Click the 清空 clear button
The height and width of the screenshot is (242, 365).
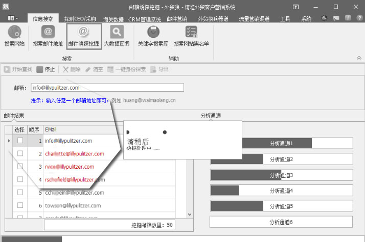click(94, 69)
